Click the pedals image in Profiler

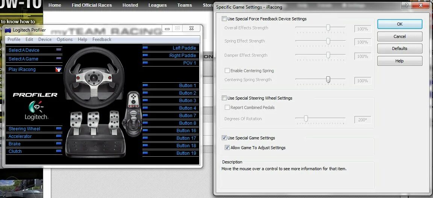pyautogui.click(x=95, y=134)
